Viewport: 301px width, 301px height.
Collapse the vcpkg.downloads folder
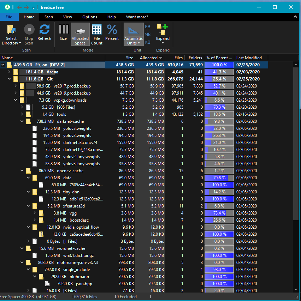pyautogui.click(x=15, y=100)
